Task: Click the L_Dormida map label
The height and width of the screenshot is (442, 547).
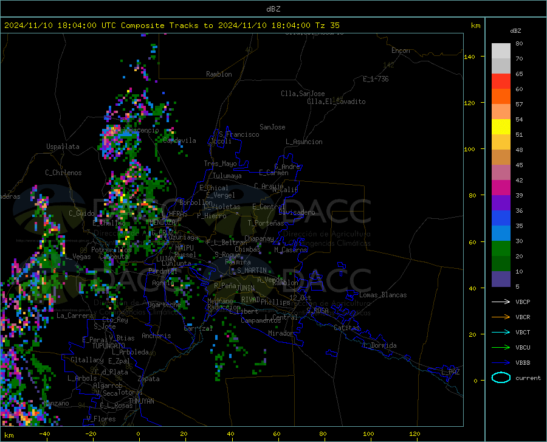Action: pyautogui.click(x=379, y=345)
